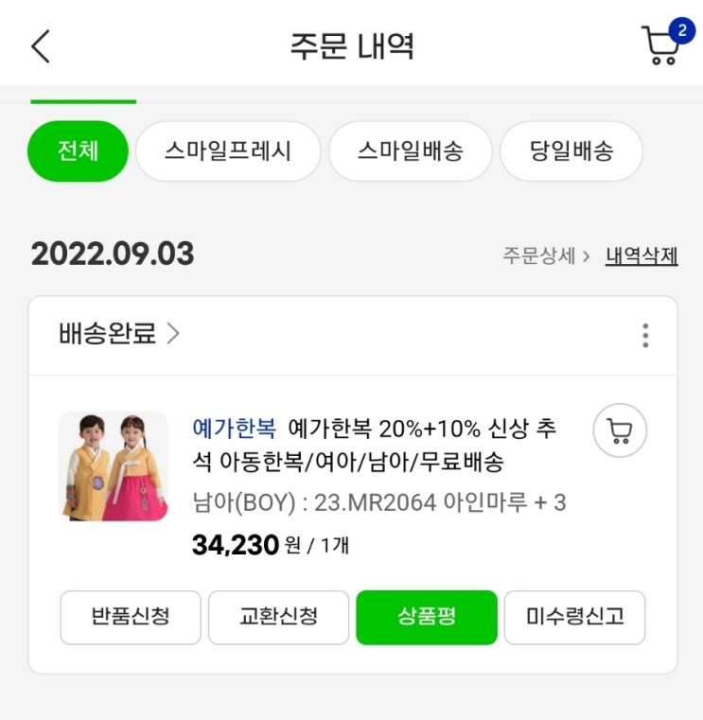Click the 내역삭제 link

(641, 256)
